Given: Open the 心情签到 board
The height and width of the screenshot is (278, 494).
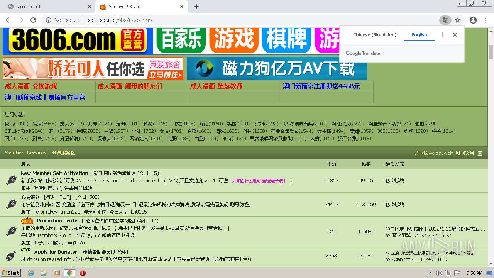Looking at the screenshot, I should pyautogui.click(x=47, y=197).
